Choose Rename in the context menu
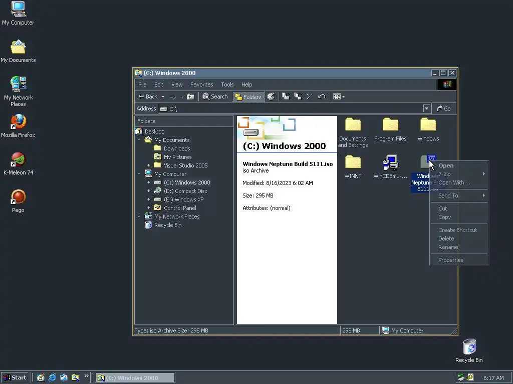The width and height of the screenshot is (513, 384). [x=459, y=247]
